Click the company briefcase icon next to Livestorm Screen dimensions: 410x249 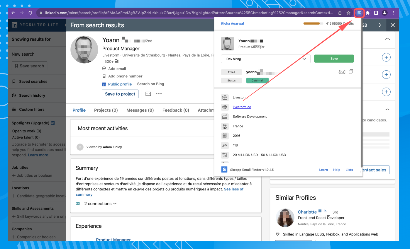[x=225, y=98]
